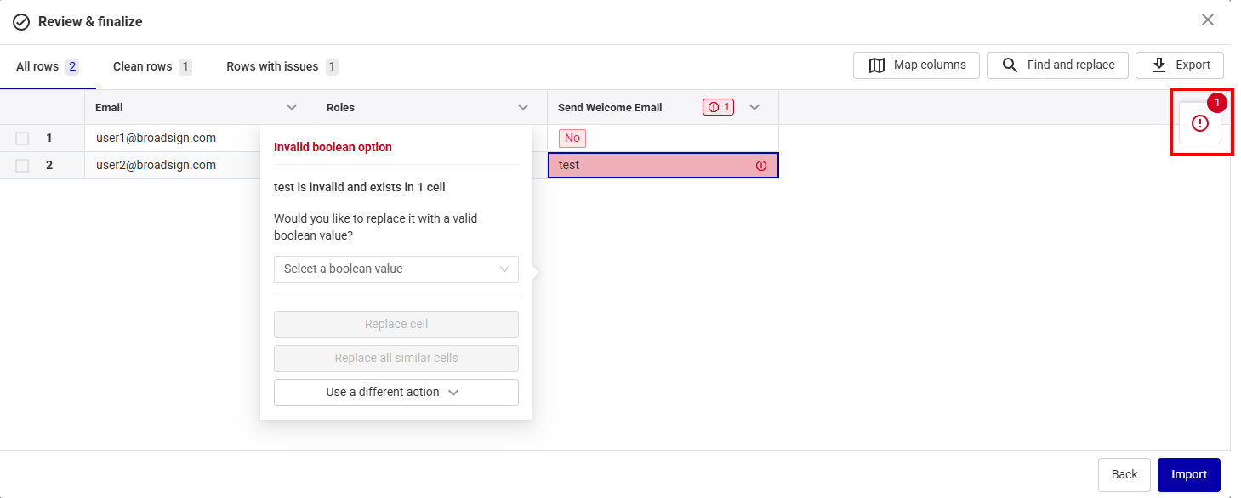Open Map columns tool
This screenshot has height=498, width=1241.
click(x=916, y=65)
